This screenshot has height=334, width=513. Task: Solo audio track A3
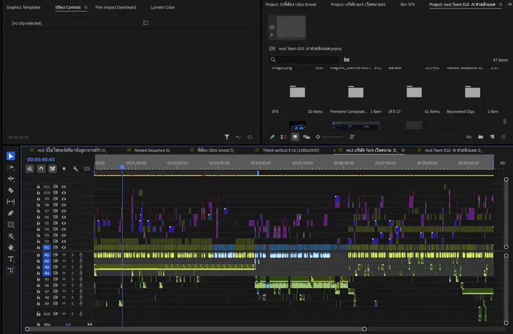point(72,267)
